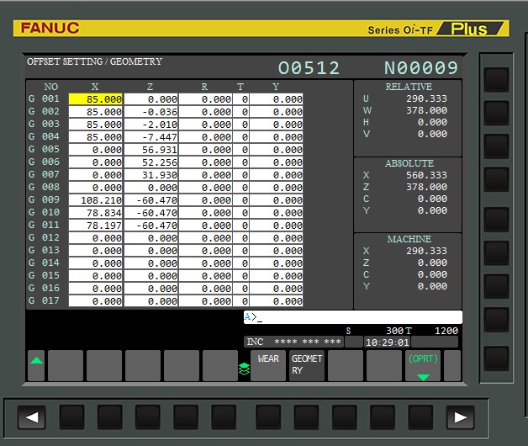Open the (OPRT) operations softkey menu

pyautogui.click(x=423, y=365)
